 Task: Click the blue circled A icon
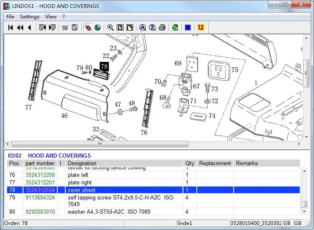142,28
